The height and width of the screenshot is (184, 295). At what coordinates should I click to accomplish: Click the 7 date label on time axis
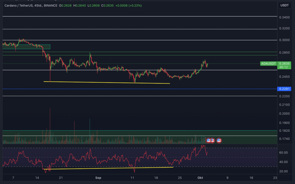(13, 178)
